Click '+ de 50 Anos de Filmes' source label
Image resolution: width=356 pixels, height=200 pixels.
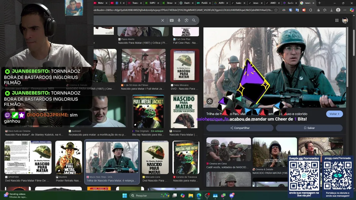[137, 85]
